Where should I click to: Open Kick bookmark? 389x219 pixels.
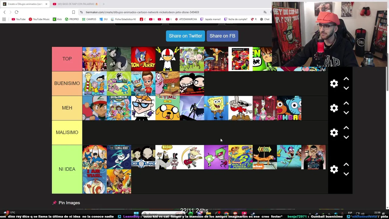(x=57, y=19)
